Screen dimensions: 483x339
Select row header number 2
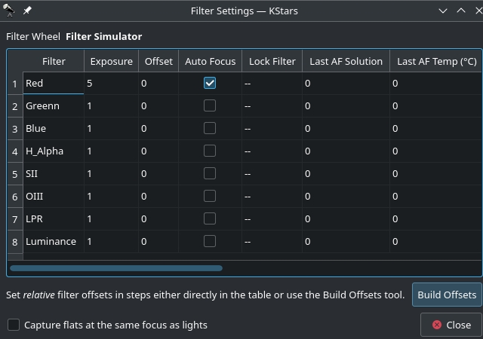[x=15, y=106]
